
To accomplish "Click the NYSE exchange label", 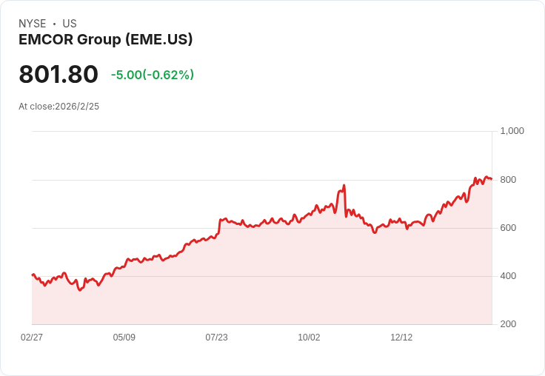I will (33, 24).
